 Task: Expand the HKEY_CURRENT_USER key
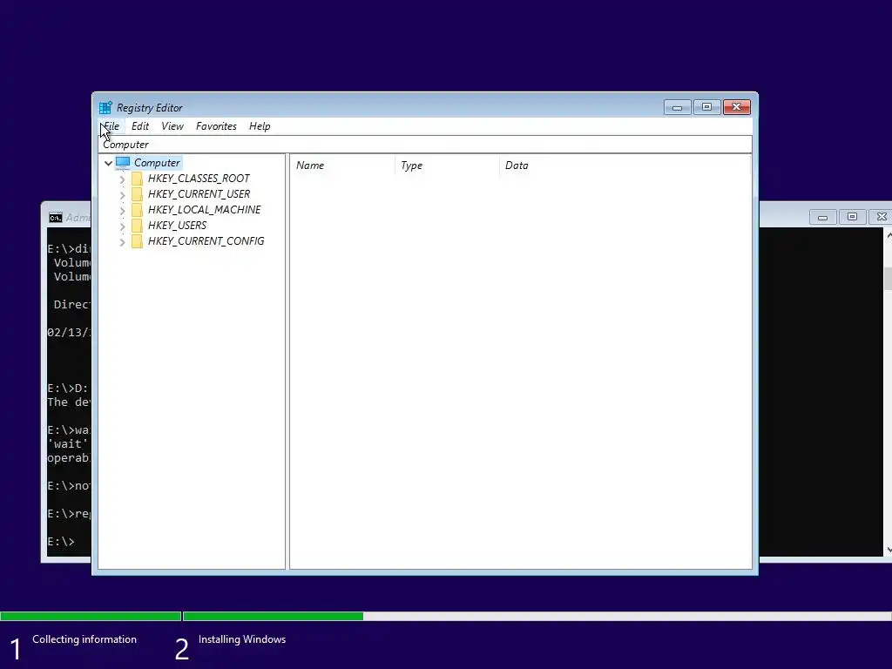coord(122,195)
